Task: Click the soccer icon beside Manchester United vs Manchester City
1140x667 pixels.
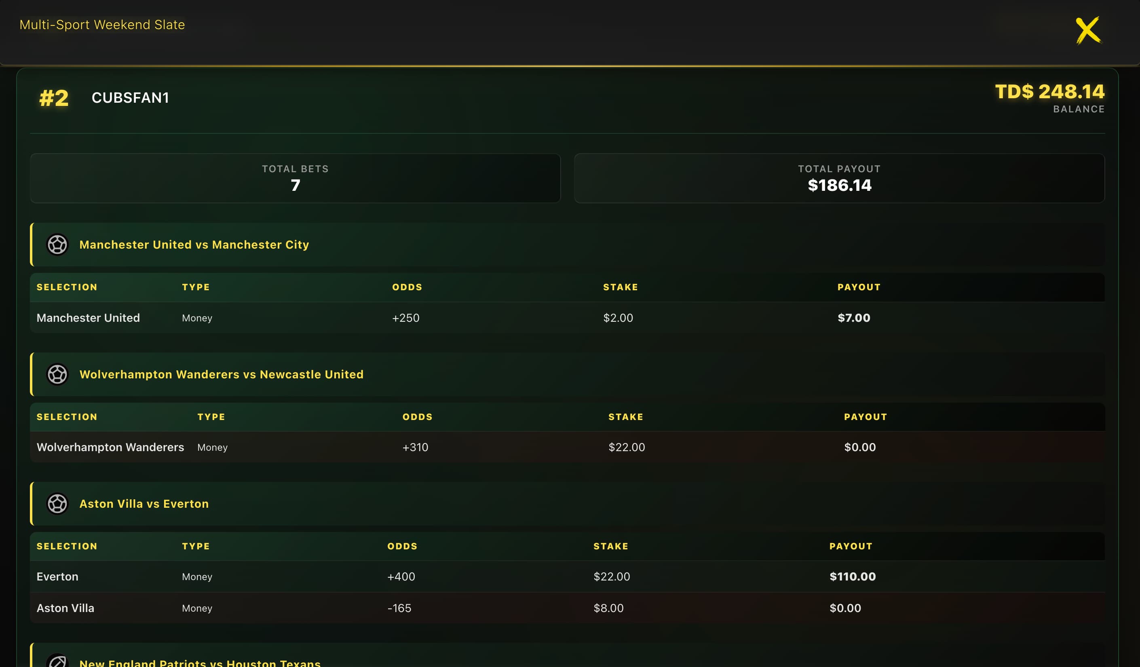Action: click(57, 245)
